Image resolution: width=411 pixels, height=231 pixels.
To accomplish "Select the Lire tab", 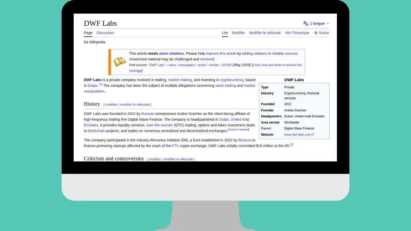I will [x=225, y=33].
